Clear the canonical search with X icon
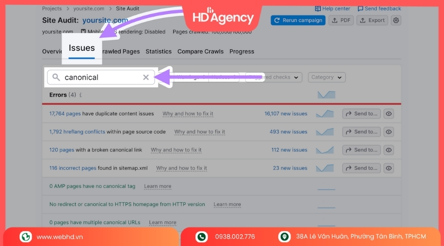Image resolution: width=444 pixels, height=246 pixels. (146, 77)
